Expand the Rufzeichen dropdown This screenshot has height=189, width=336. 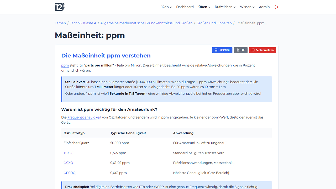point(225,7)
